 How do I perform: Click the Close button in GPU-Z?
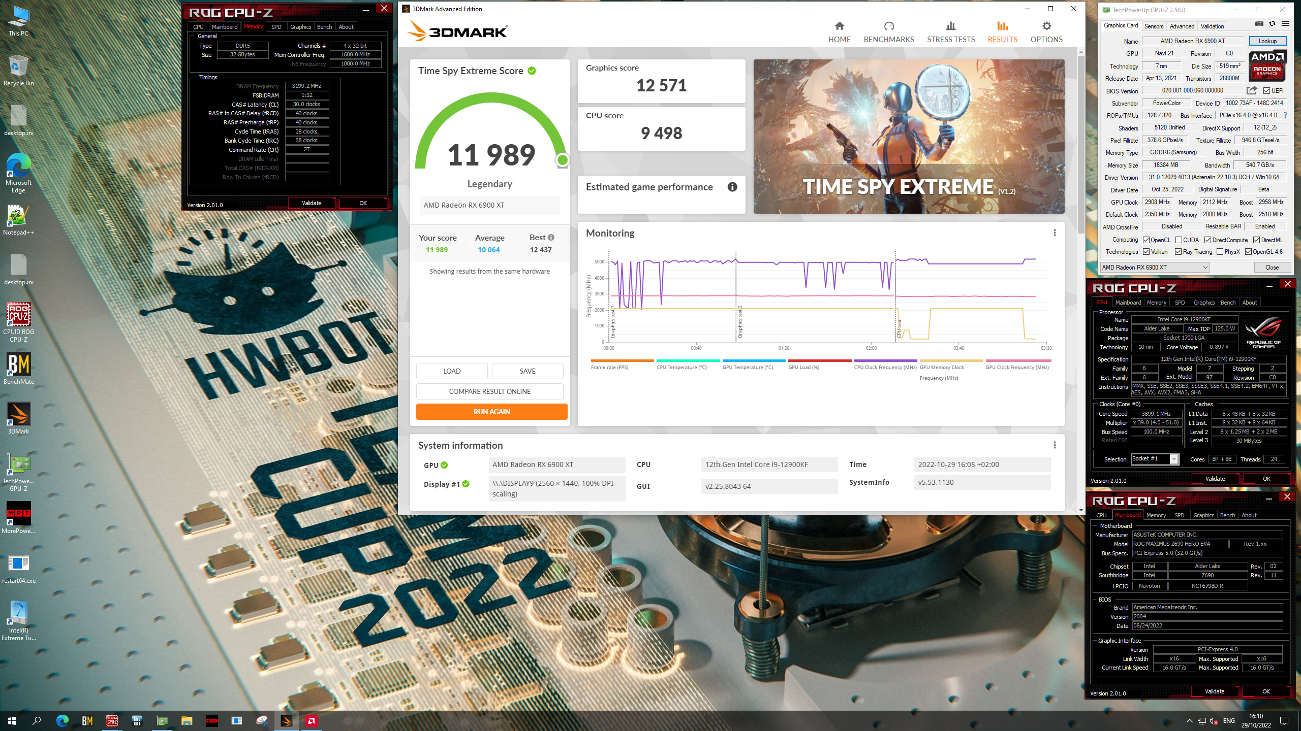click(x=1272, y=268)
